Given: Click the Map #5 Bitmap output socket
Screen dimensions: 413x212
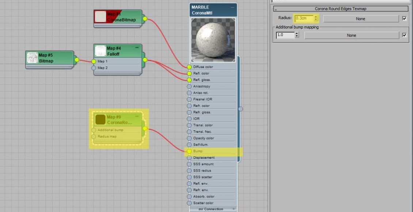Looking at the screenshot, I should pos(77,60).
